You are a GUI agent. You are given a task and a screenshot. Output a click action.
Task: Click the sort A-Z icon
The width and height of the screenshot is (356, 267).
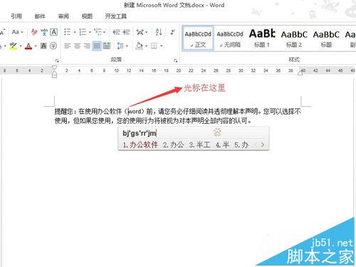(x=159, y=32)
